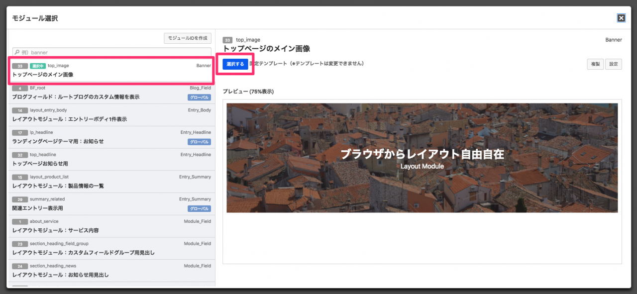Click the blue 選択する button

[235, 64]
